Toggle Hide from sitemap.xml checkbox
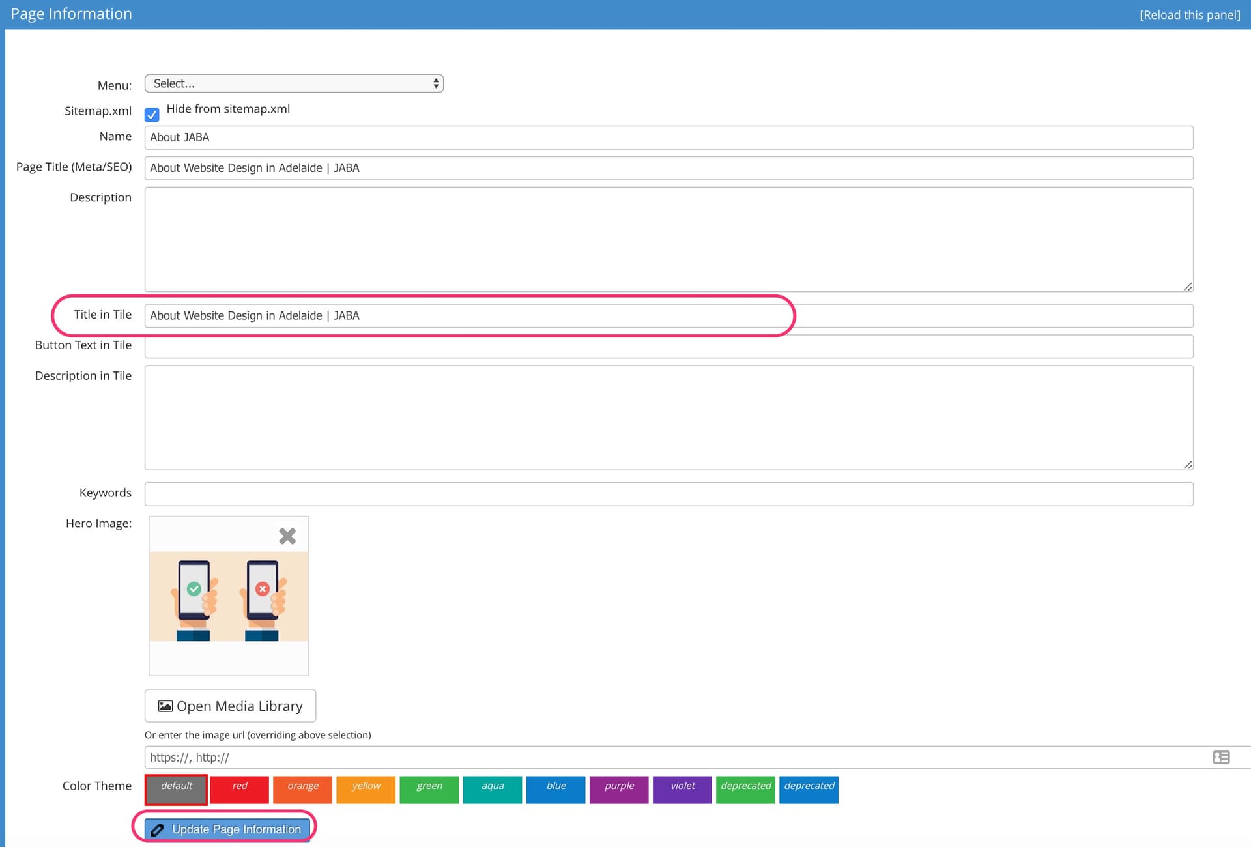 click(152, 115)
